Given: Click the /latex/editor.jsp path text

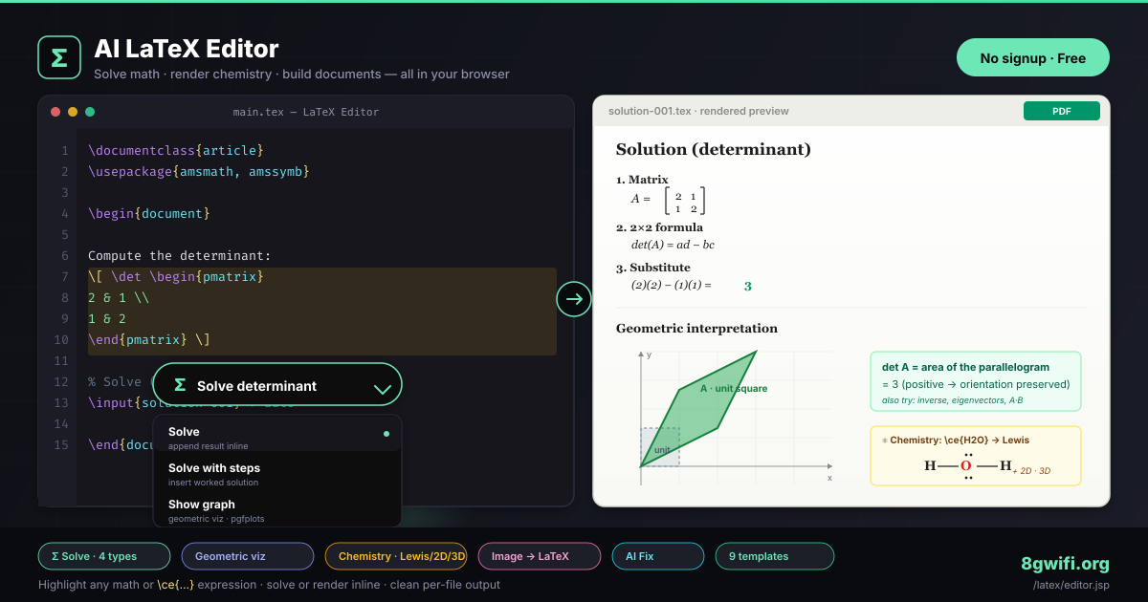Looking at the screenshot, I should pyautogui.click(x=1071, y=585).
